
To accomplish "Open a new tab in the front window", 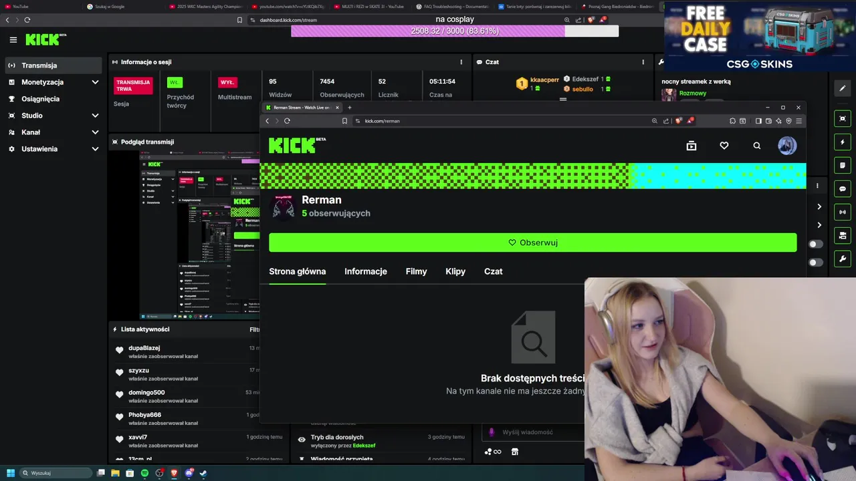I will click(x=349, y=108).
